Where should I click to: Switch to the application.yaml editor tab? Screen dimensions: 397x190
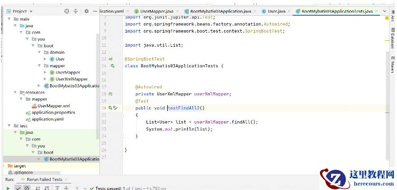[x=112, y=12]
